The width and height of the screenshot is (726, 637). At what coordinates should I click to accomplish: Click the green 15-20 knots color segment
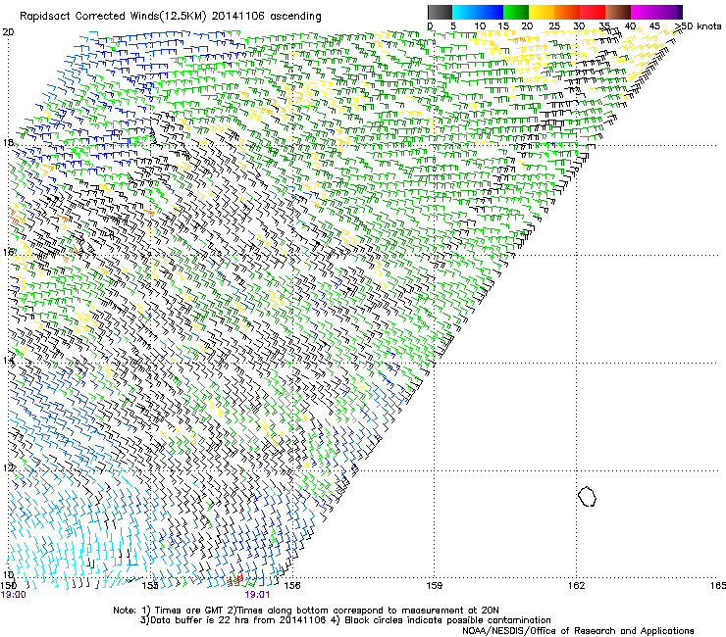pos(516,12)
